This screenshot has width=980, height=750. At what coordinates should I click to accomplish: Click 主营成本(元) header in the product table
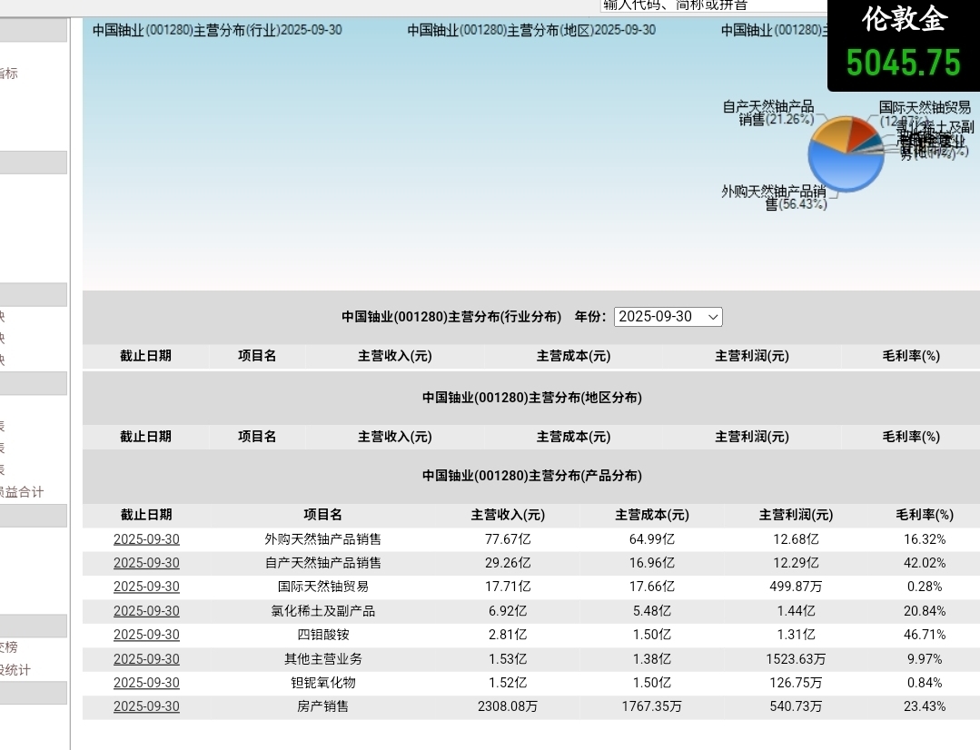point(652,515)
